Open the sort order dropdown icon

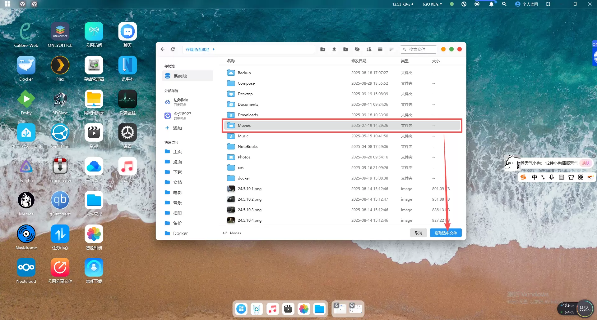click(x=391, y=49)
